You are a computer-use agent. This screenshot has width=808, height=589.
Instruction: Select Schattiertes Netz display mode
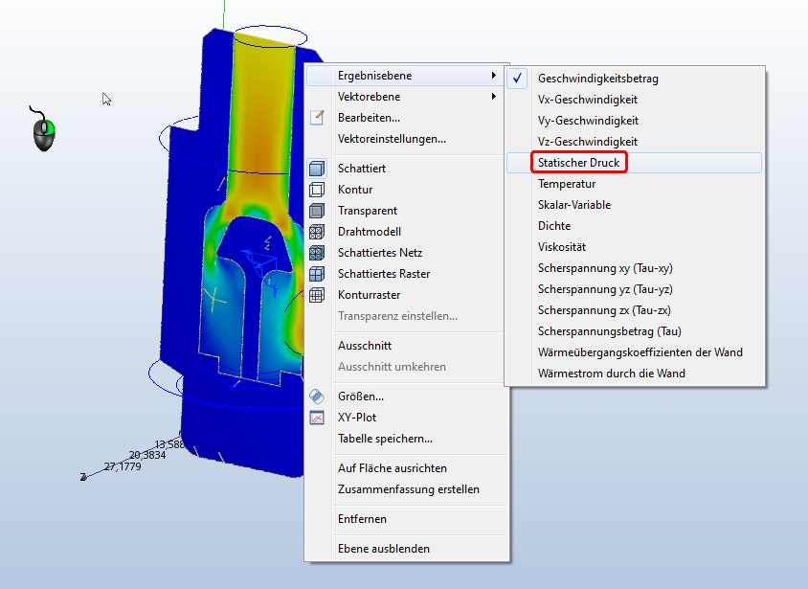coord(407,253)
